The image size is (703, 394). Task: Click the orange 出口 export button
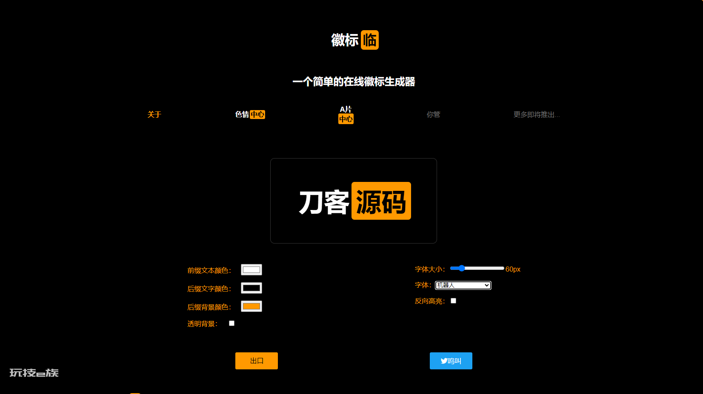tap(257, 361)
